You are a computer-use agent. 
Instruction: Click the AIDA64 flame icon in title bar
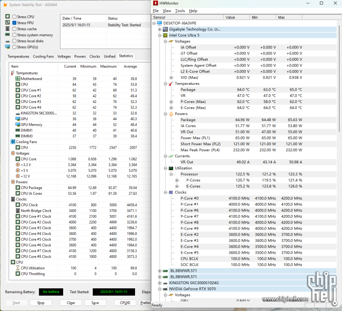tap(5, 5)
